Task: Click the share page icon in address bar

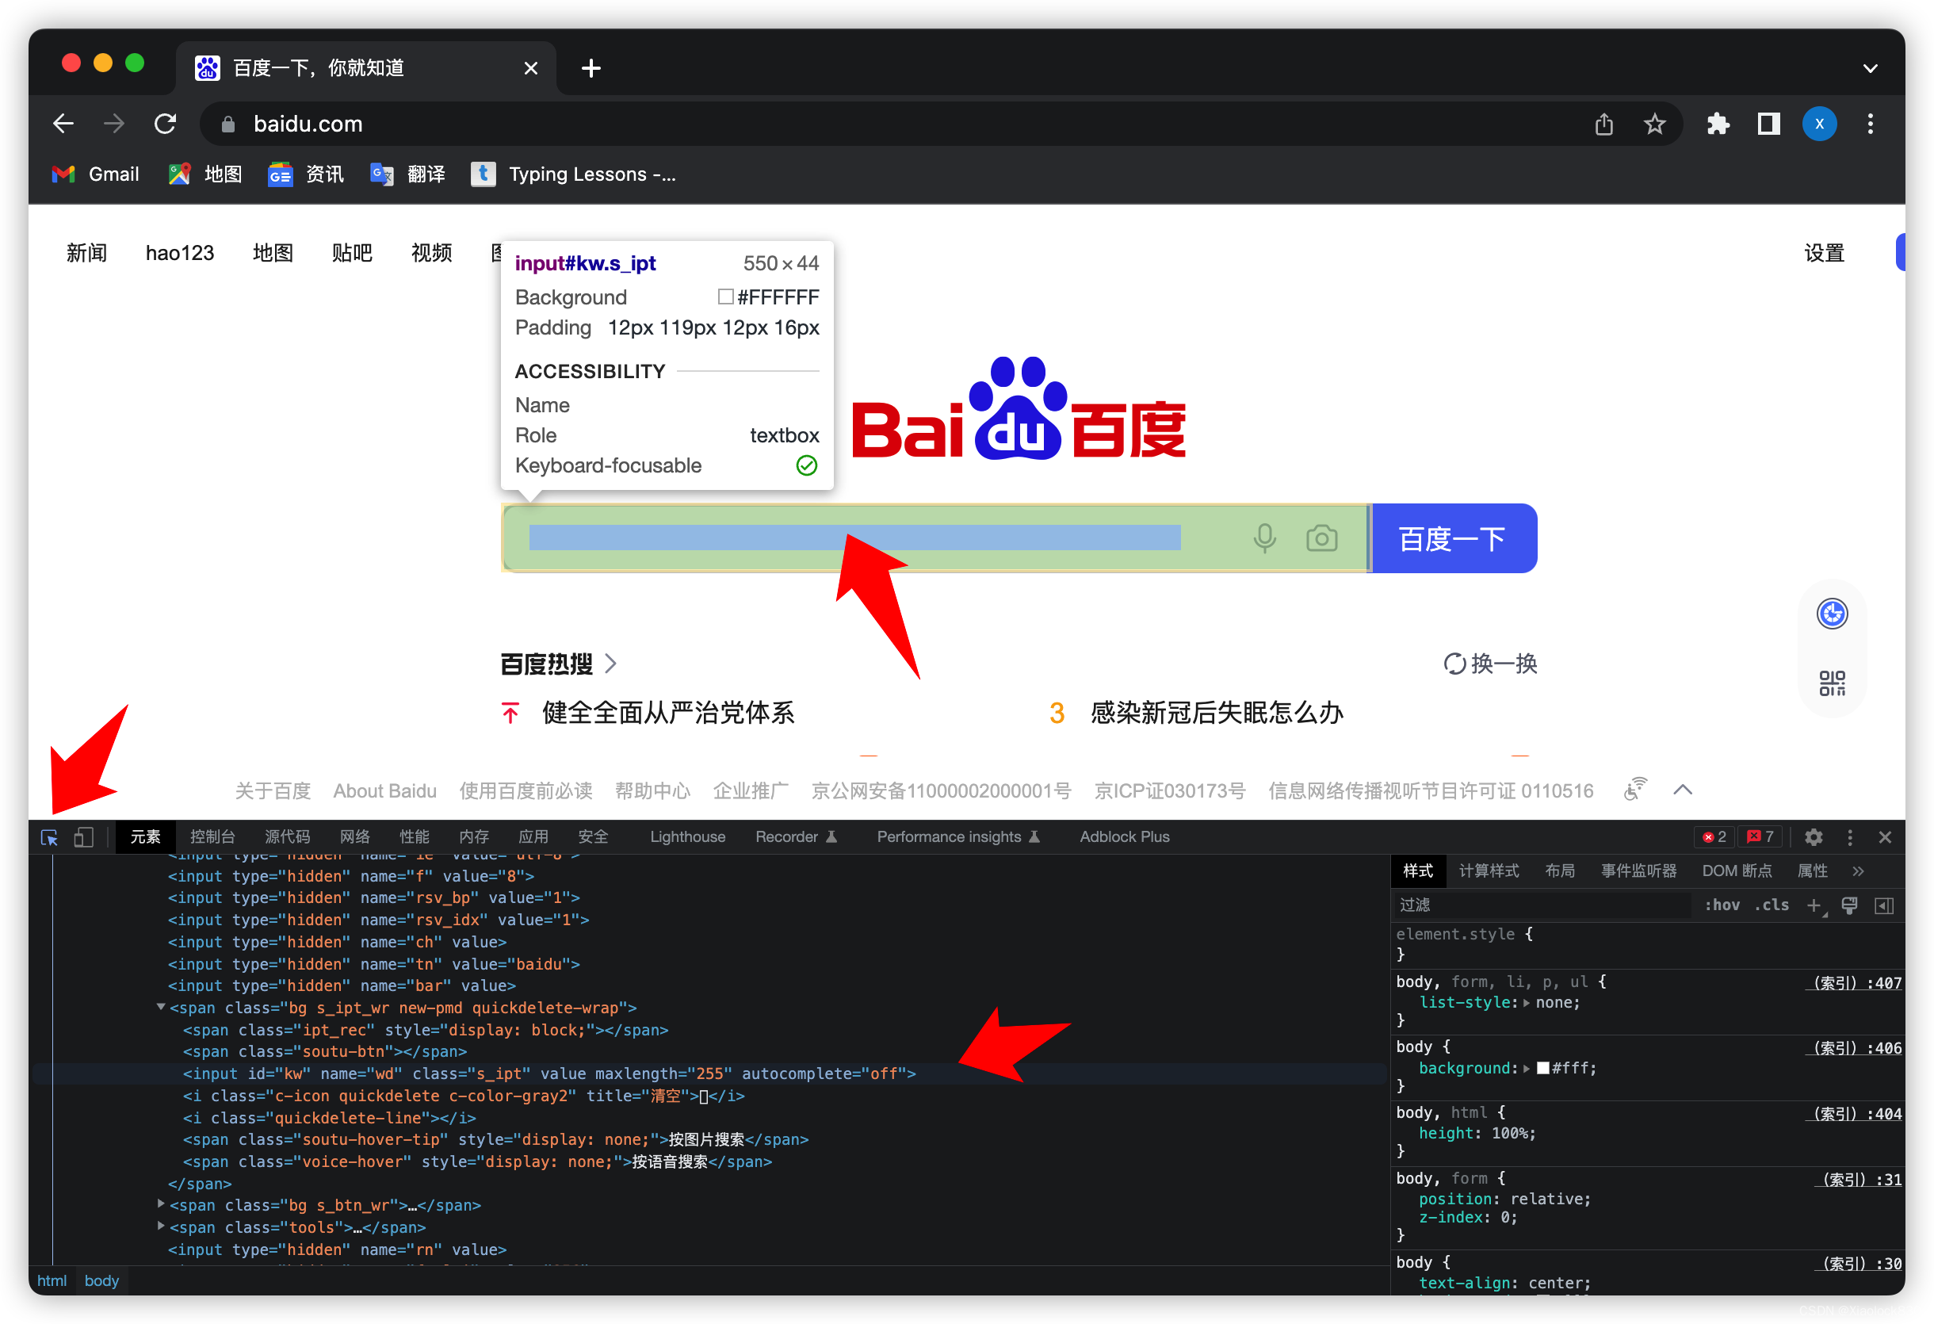Action: pos(1603,124)
